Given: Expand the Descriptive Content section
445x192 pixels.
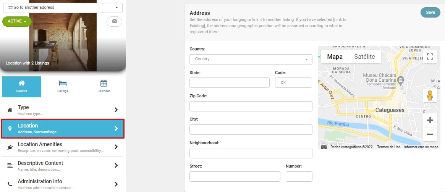Looking at the screenshot, I should [63, 166].
